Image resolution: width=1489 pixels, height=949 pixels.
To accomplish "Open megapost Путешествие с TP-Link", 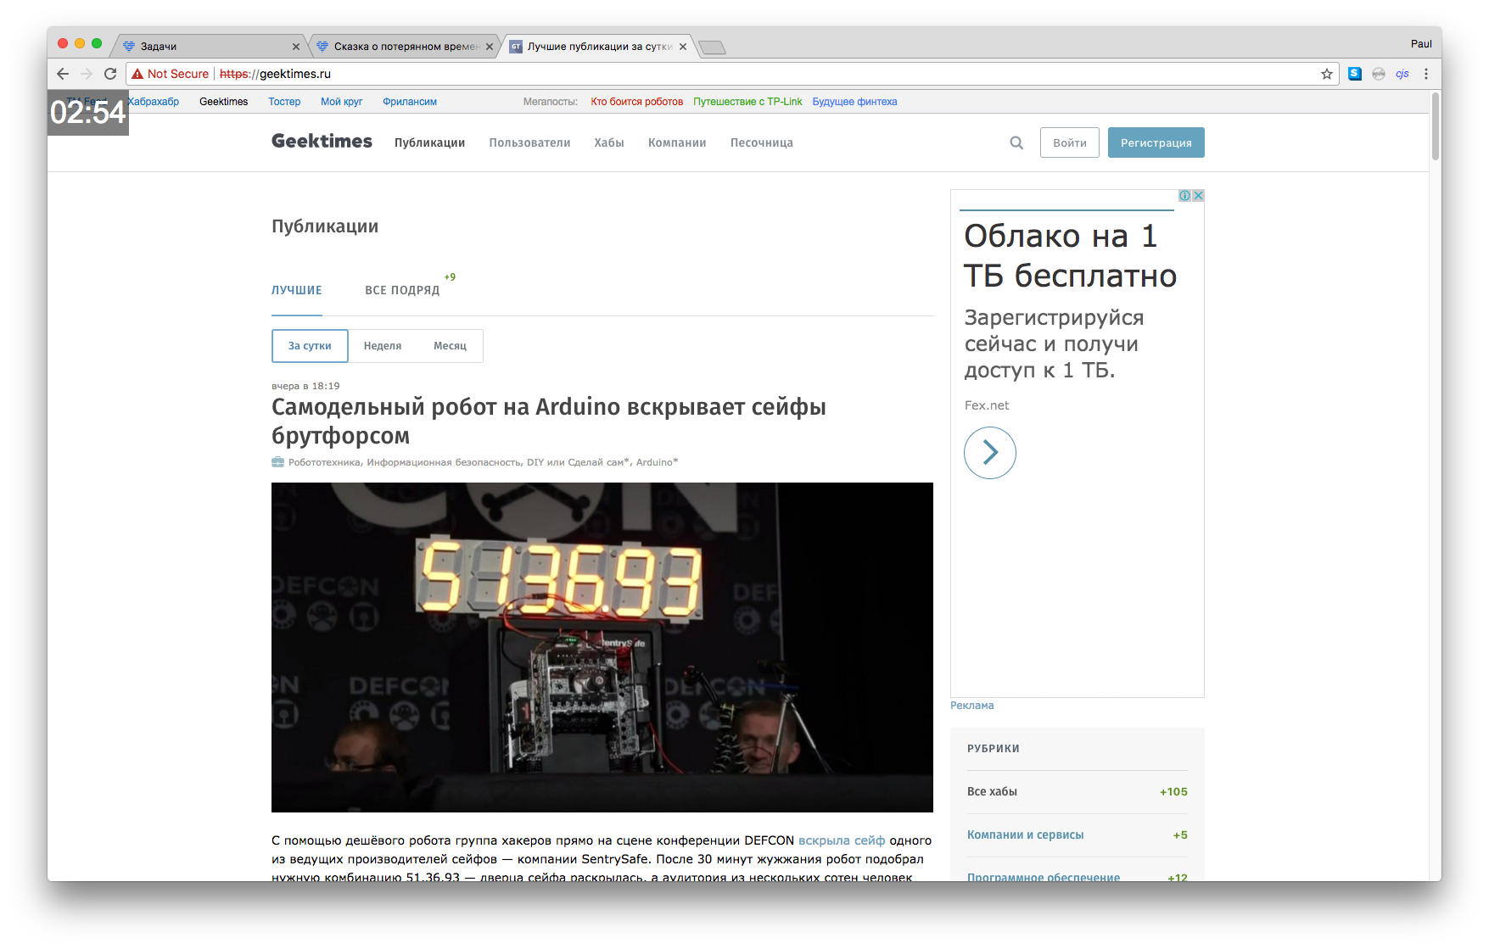I will (x=747, y=102).
